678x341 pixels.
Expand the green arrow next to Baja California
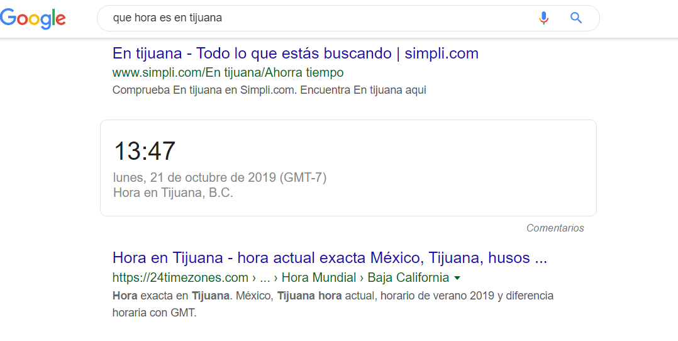(x=457, y=278)
